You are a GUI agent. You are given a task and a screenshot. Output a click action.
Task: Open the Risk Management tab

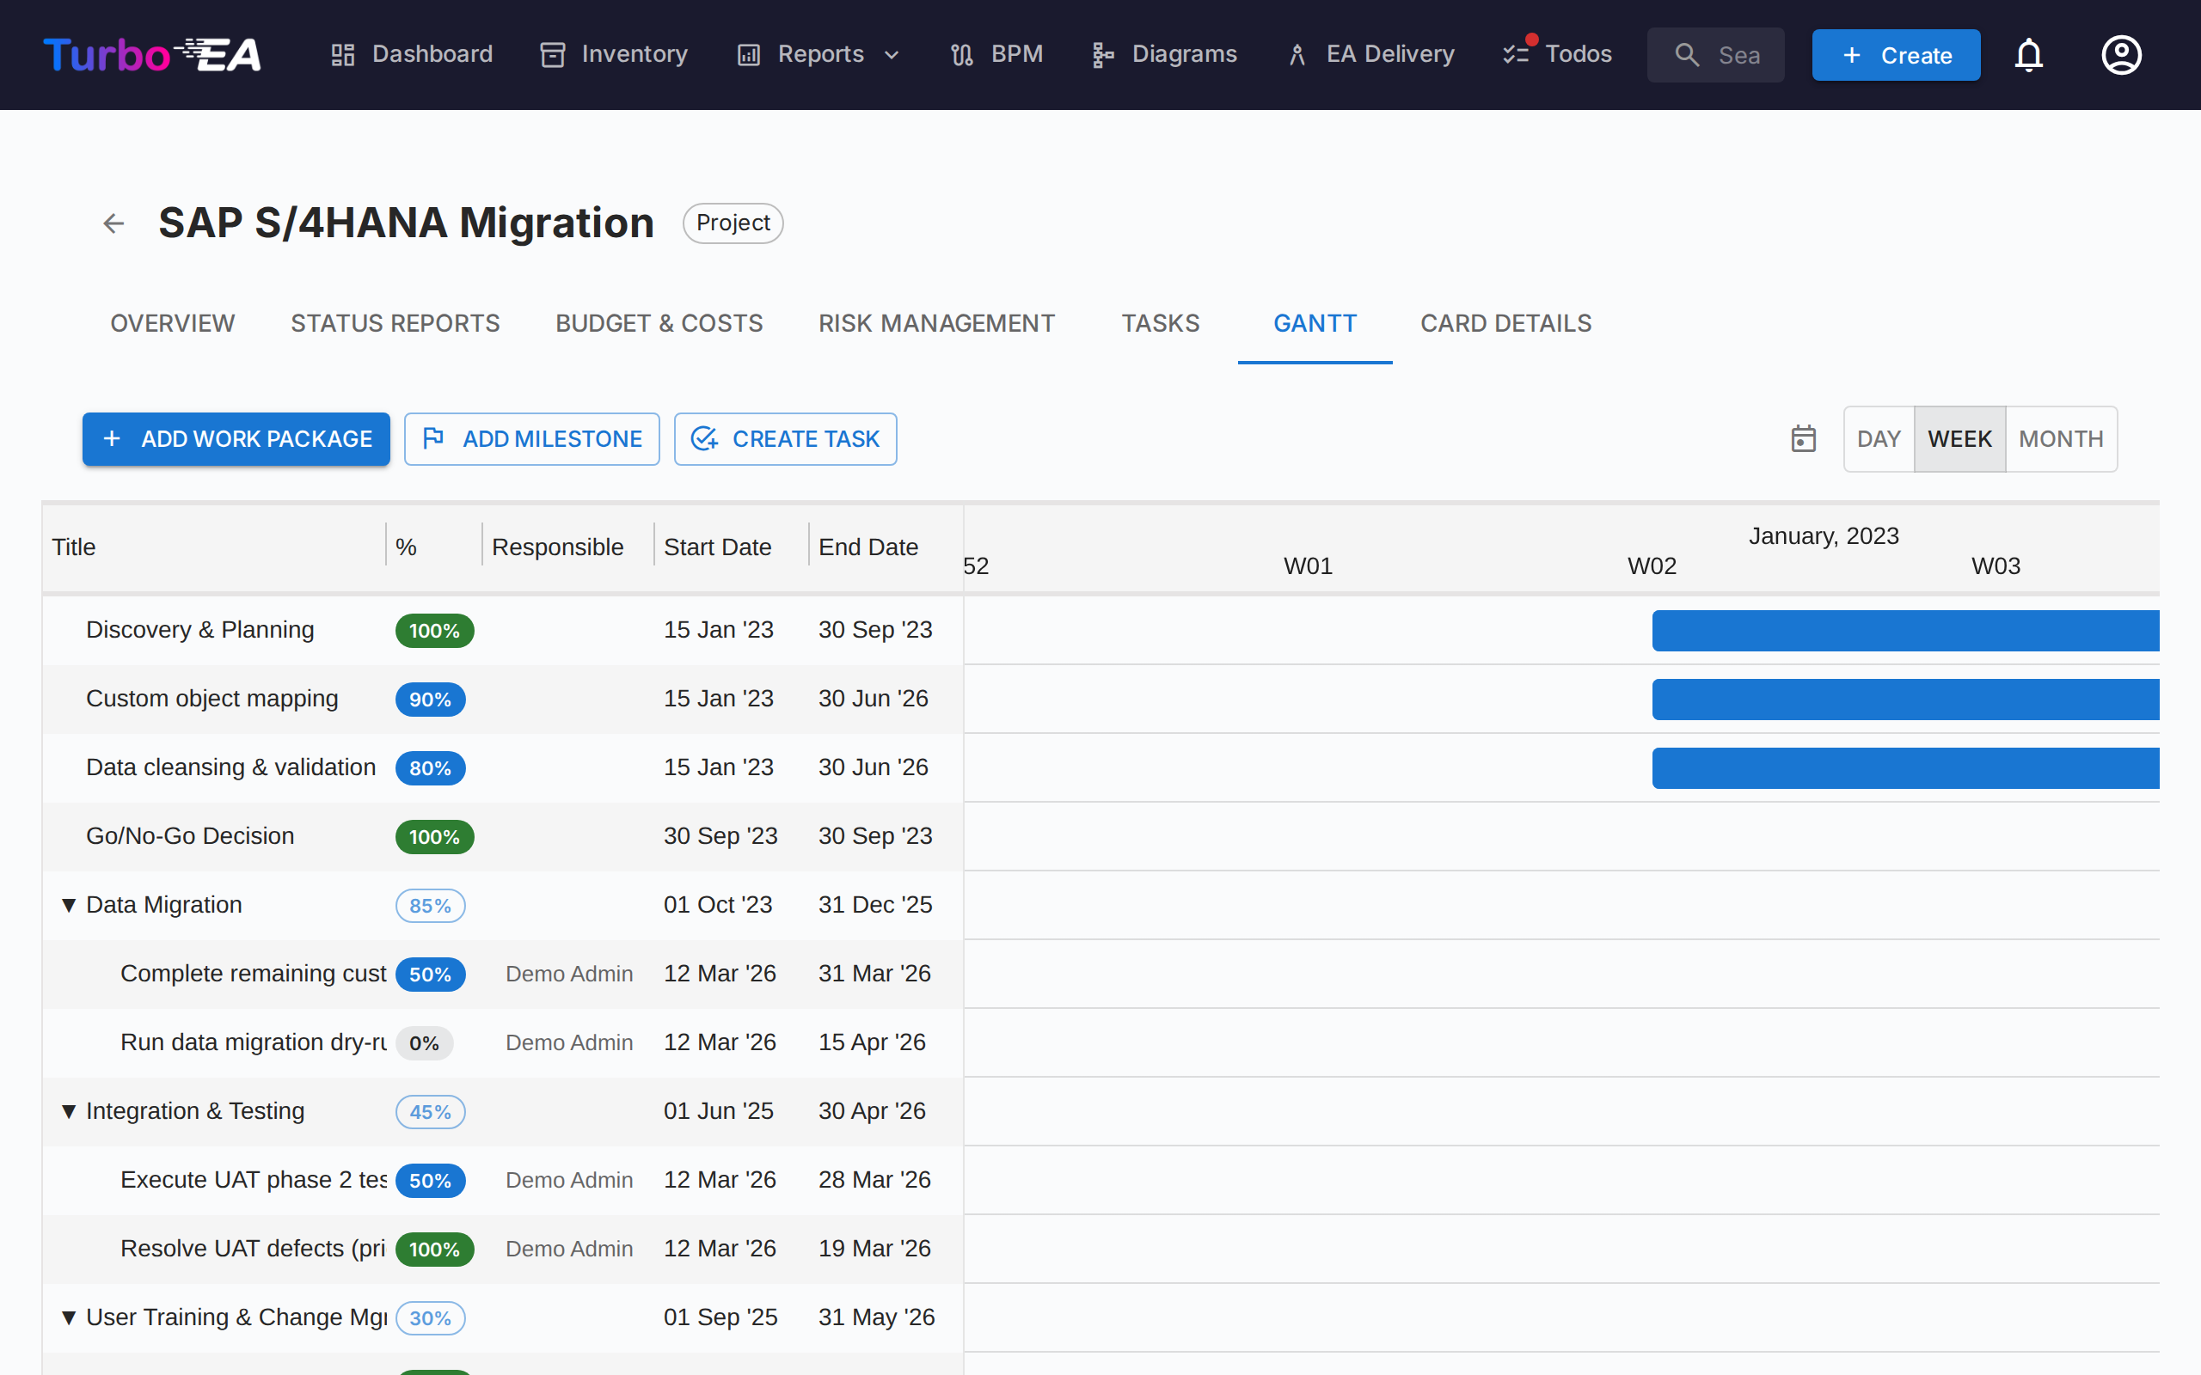tap(936, 324)
